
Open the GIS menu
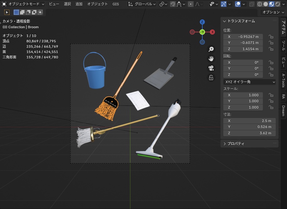116,4
